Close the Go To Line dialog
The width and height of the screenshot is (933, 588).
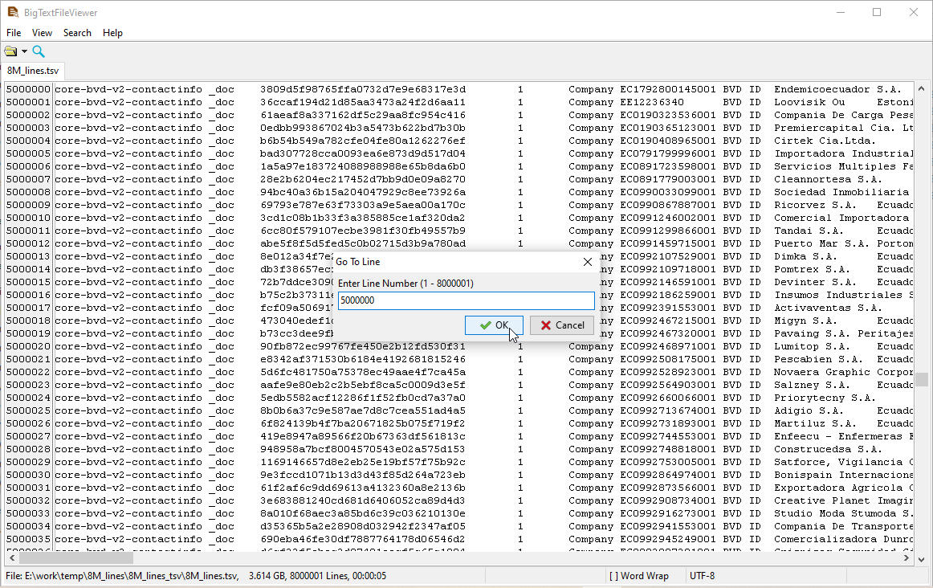point(587,262)
